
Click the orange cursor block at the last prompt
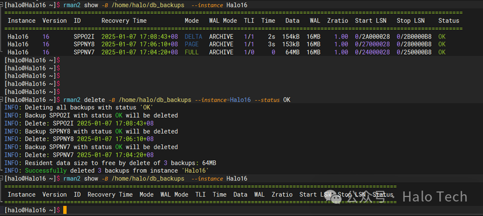tap(65, 210)
